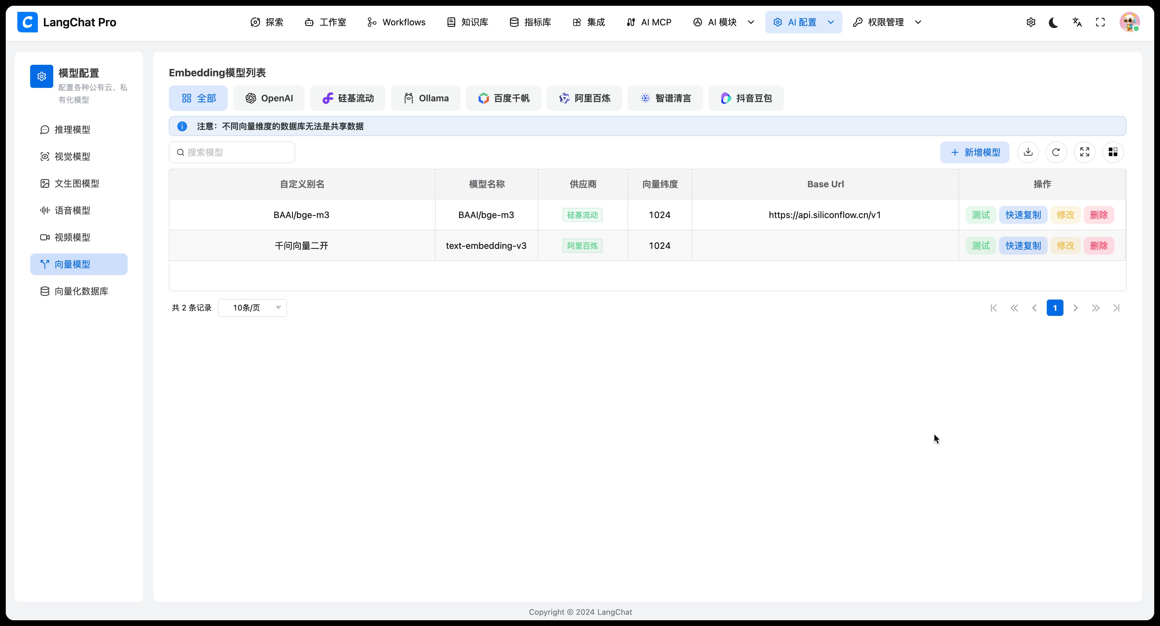Open the settings gear in top bar
Screen dimensions: 1160x626
tap(1031, 22)
